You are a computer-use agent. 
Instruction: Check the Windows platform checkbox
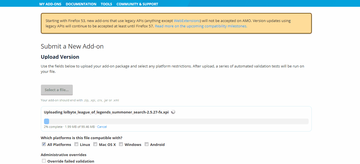click(x=121, y=144)
